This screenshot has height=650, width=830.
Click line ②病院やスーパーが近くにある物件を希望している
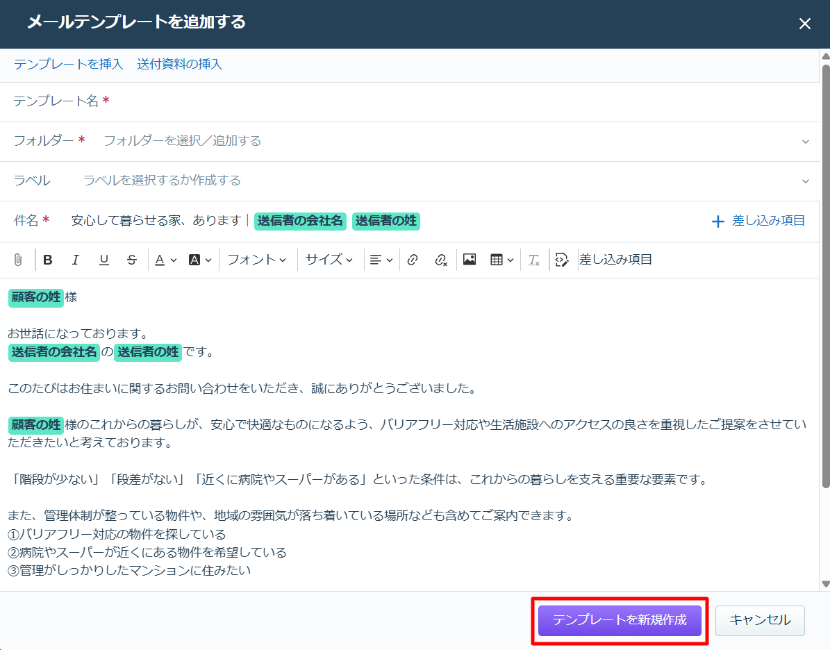[x=147, y=553]
